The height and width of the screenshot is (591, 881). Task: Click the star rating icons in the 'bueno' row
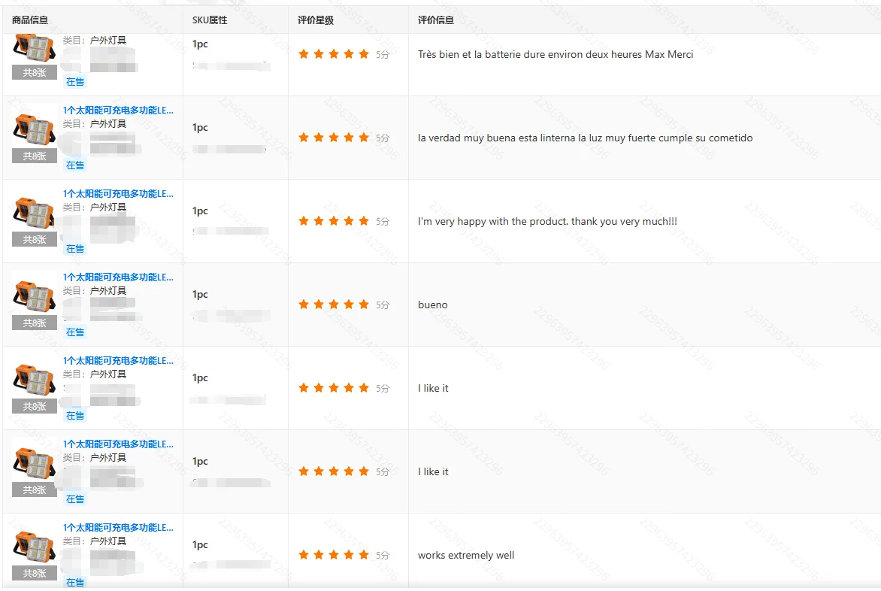pyautogui.click(x=334, y=305)
